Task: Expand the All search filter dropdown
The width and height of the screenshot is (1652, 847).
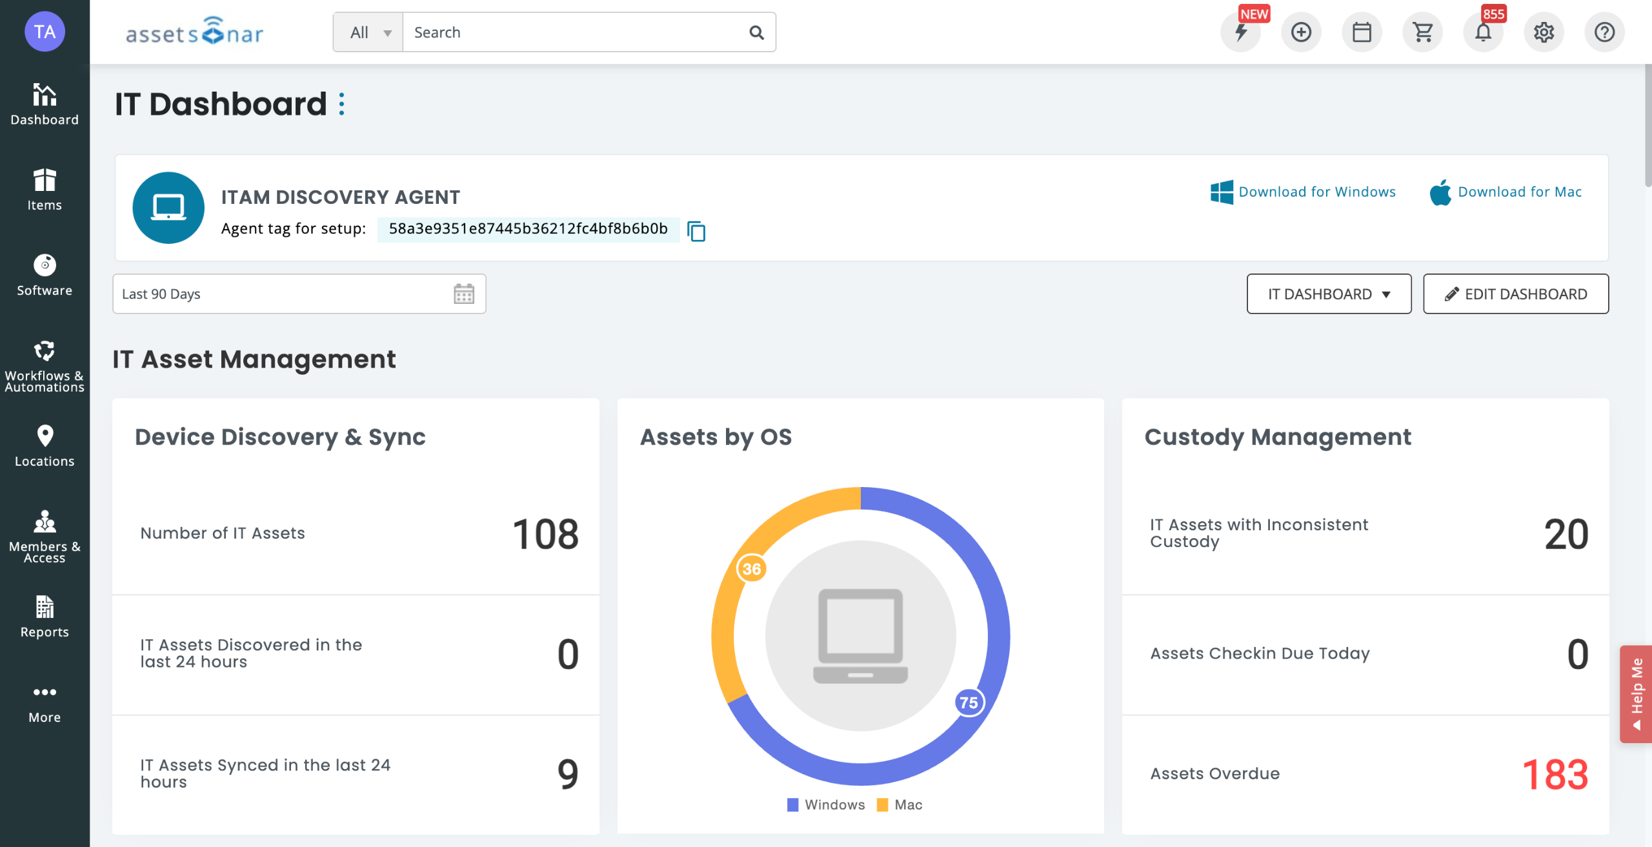Action: (x=369, y=32)
